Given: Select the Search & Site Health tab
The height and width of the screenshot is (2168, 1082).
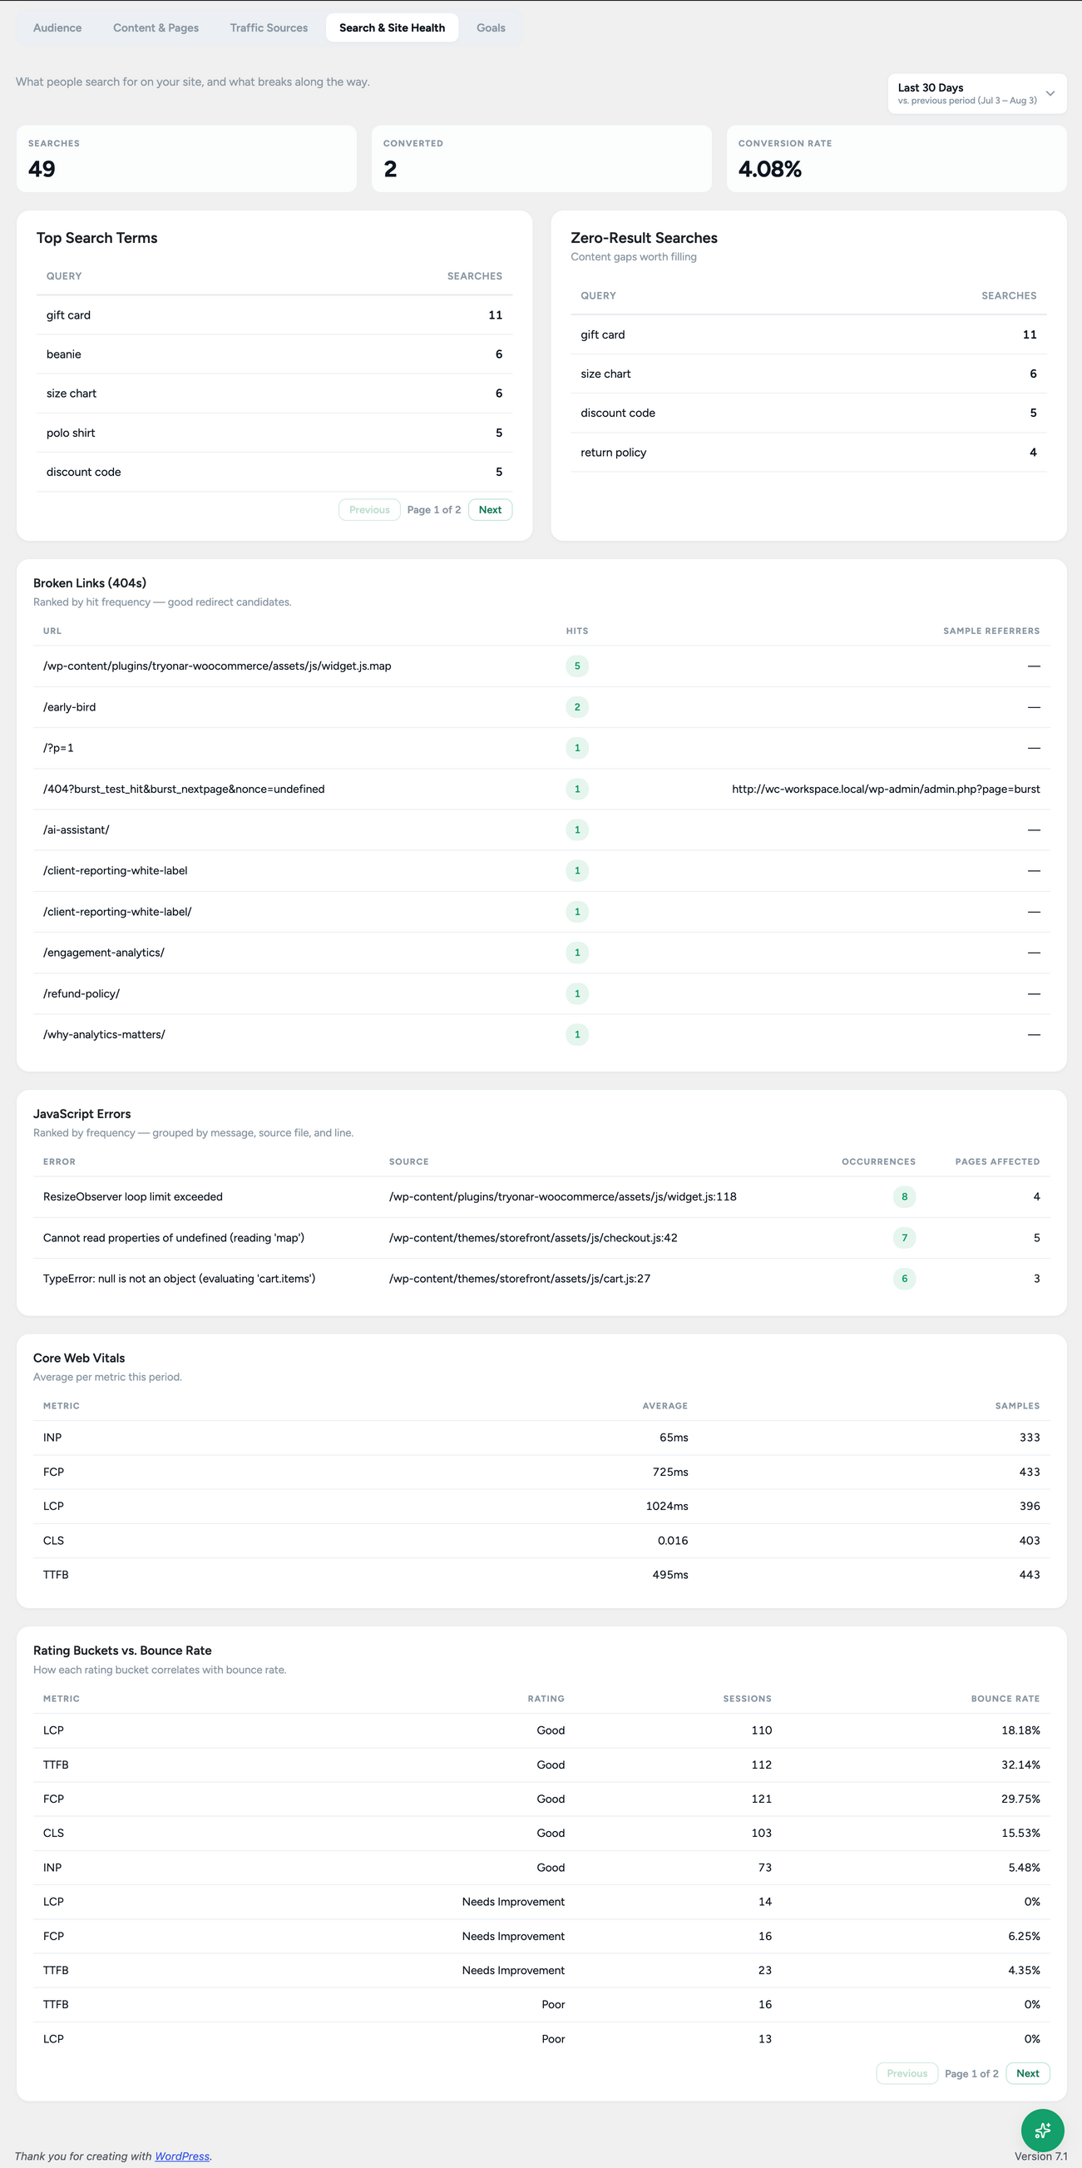Looking at the screenshot, I should pyautogui.click(x=392, y=27).
